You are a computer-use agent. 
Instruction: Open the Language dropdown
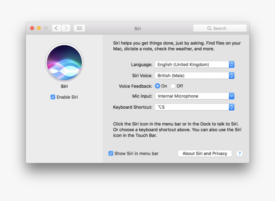click(194, 64)
